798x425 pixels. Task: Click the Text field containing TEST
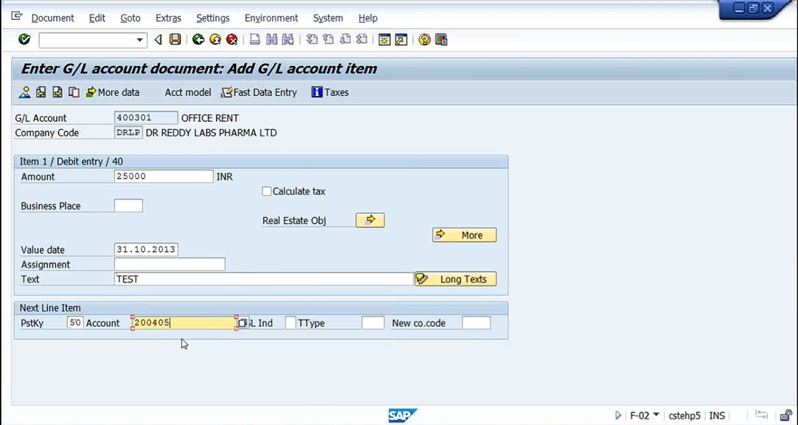point(264,279)
